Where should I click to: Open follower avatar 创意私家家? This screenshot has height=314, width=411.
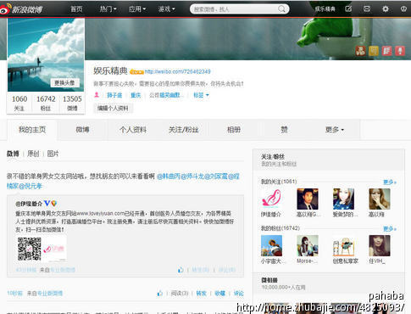(343, 245)
